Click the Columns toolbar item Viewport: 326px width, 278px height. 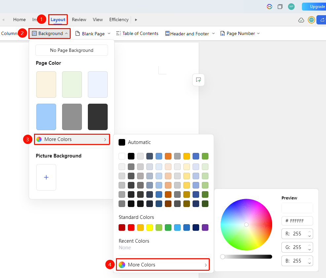(9, 33)
